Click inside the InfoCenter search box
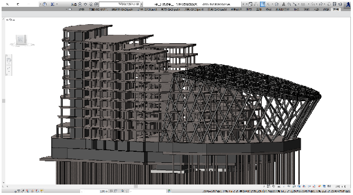Image resolution: width=353 pixels, height=195 pixels. (x=119, y=4)
